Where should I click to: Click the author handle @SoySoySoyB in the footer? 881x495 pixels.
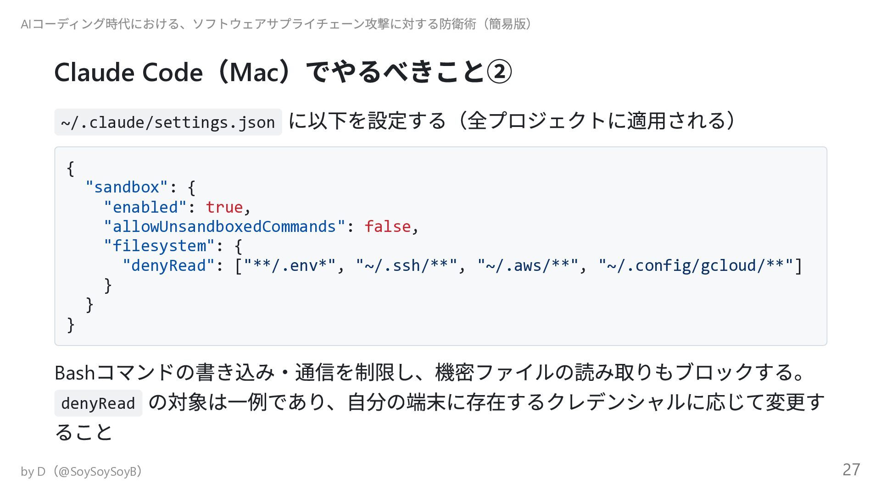[x=98, y=471]
